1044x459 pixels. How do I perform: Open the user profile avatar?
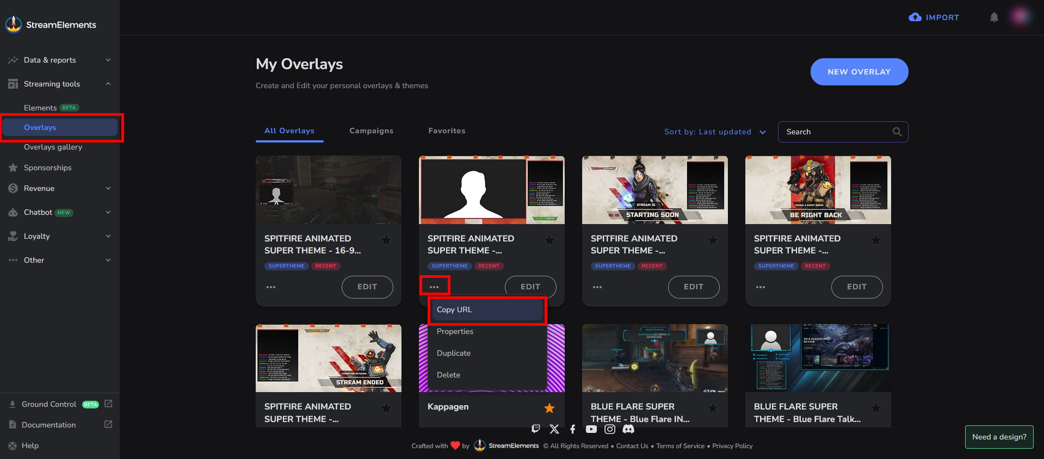pos(1020,17)
